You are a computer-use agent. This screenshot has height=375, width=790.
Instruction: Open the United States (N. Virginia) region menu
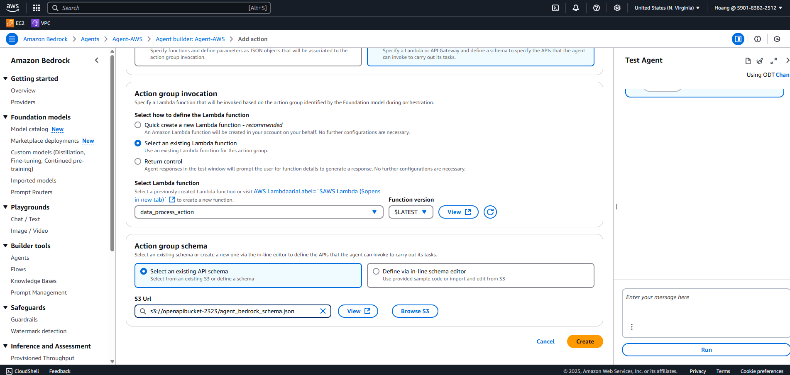click(667, 8)
